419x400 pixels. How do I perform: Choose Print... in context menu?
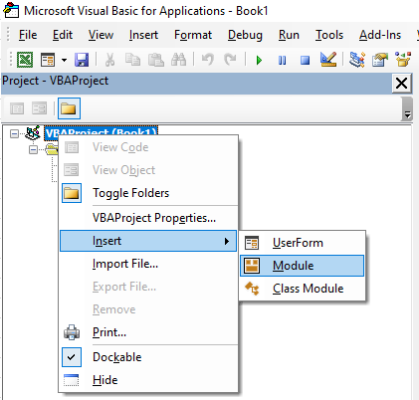[148, 332]
